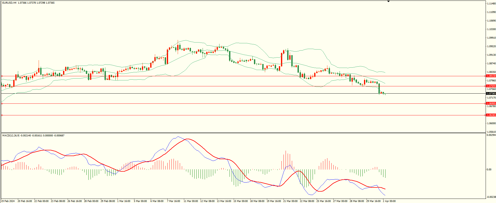The width and height of the screenshot is (496, 203).
Task: Click the 1.11480 price scale label
Action: [491, 4]
